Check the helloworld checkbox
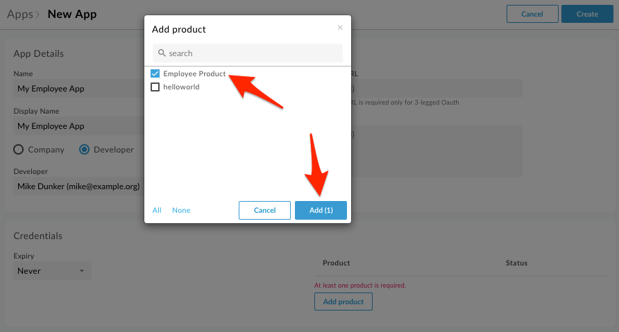The image size is (619, 332). pyautogui.click(x=155, y=87)
